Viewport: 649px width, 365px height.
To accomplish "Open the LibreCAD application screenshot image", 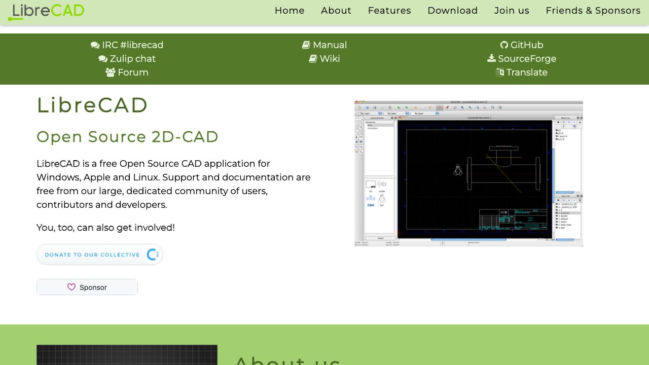I will 468,173.
